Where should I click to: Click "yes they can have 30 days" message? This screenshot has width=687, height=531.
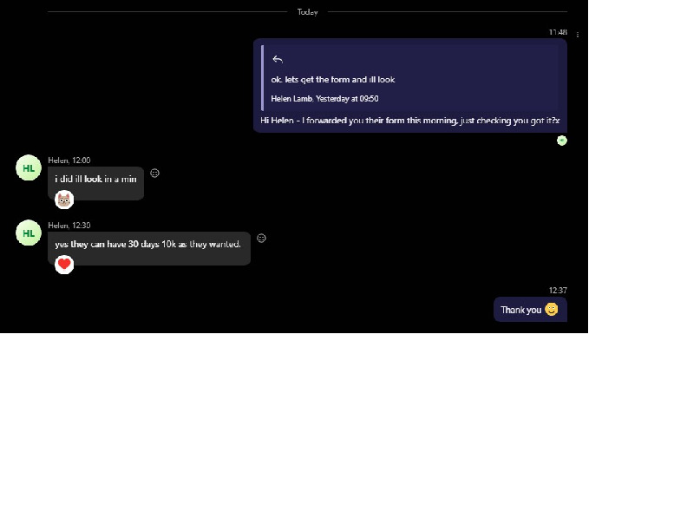click(x=147, y=245)
